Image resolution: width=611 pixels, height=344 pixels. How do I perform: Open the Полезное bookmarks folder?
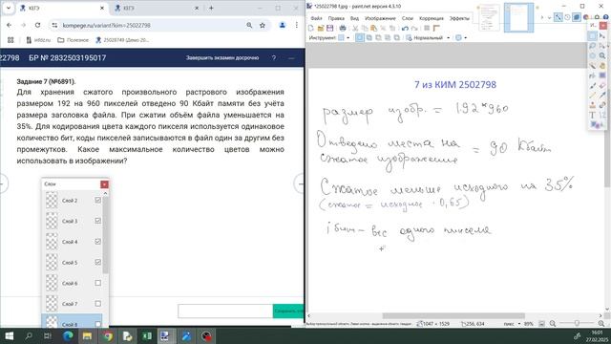click(x=73, y=40)
